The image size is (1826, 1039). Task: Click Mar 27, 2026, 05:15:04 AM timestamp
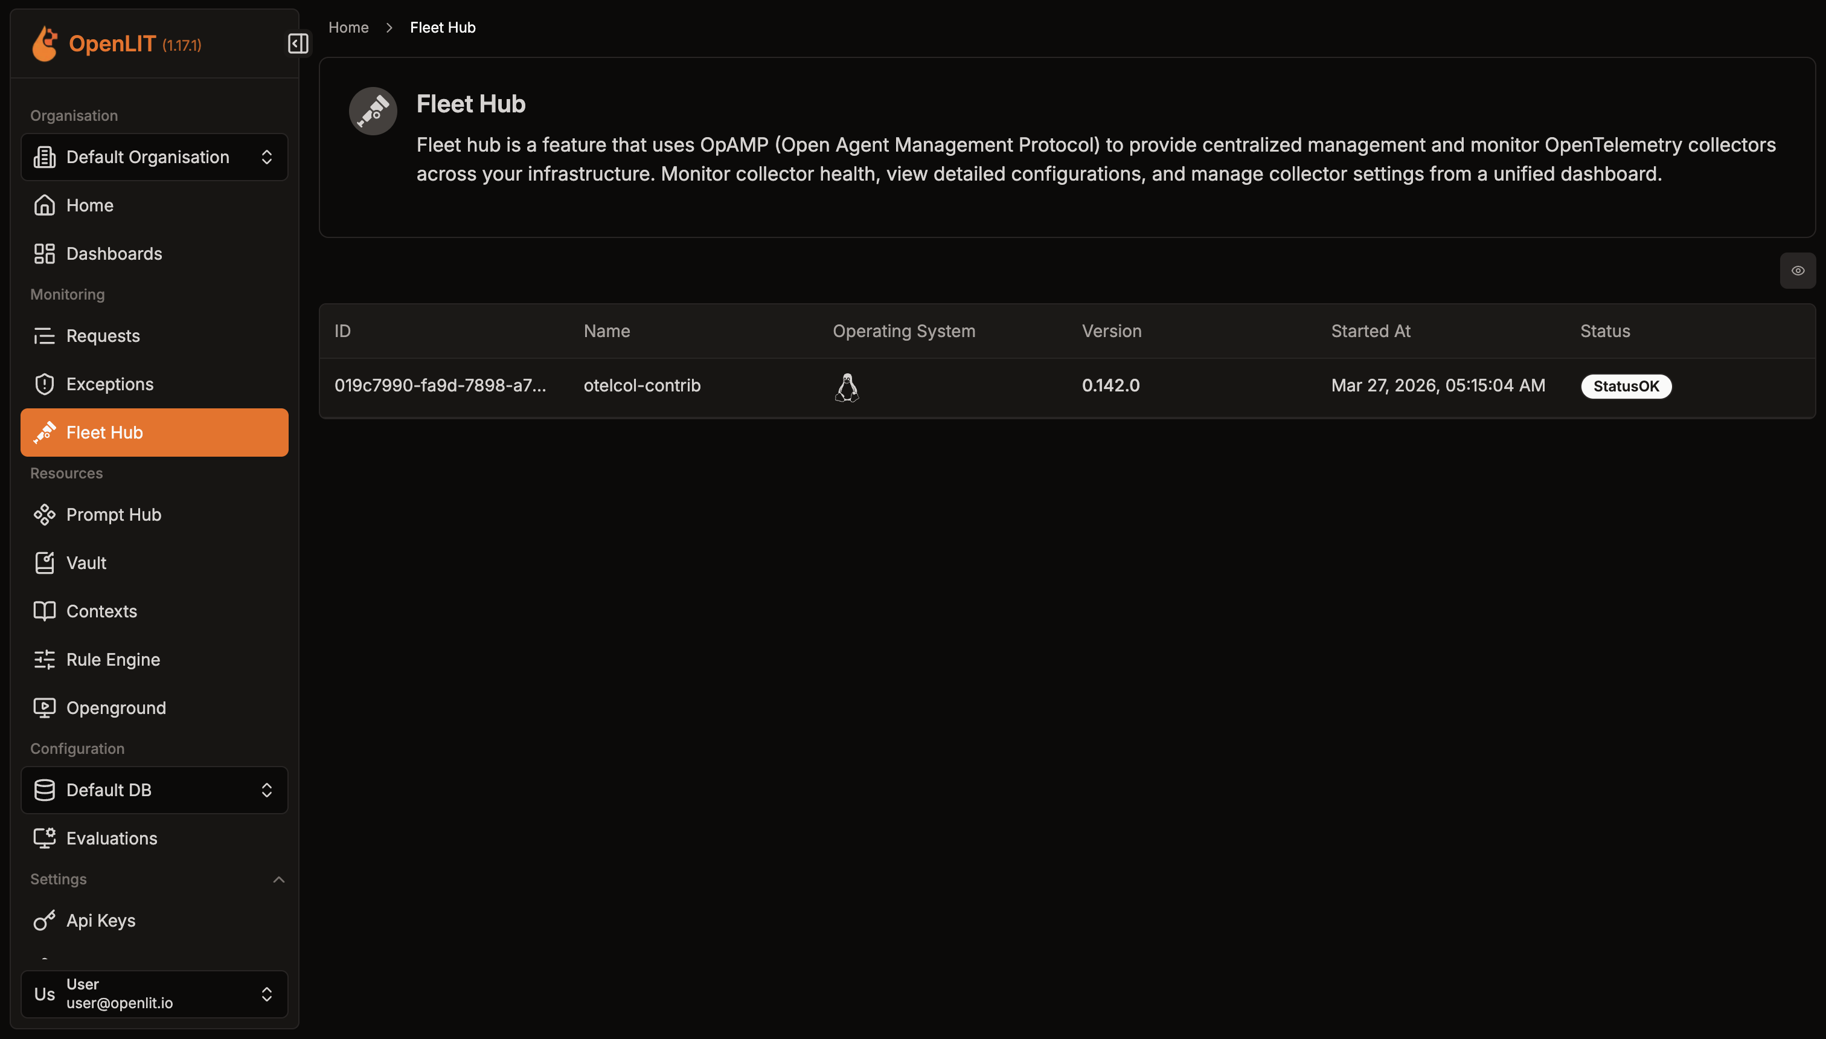1438,385
